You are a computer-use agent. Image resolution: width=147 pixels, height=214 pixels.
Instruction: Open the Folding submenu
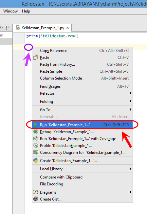point(82,102)
